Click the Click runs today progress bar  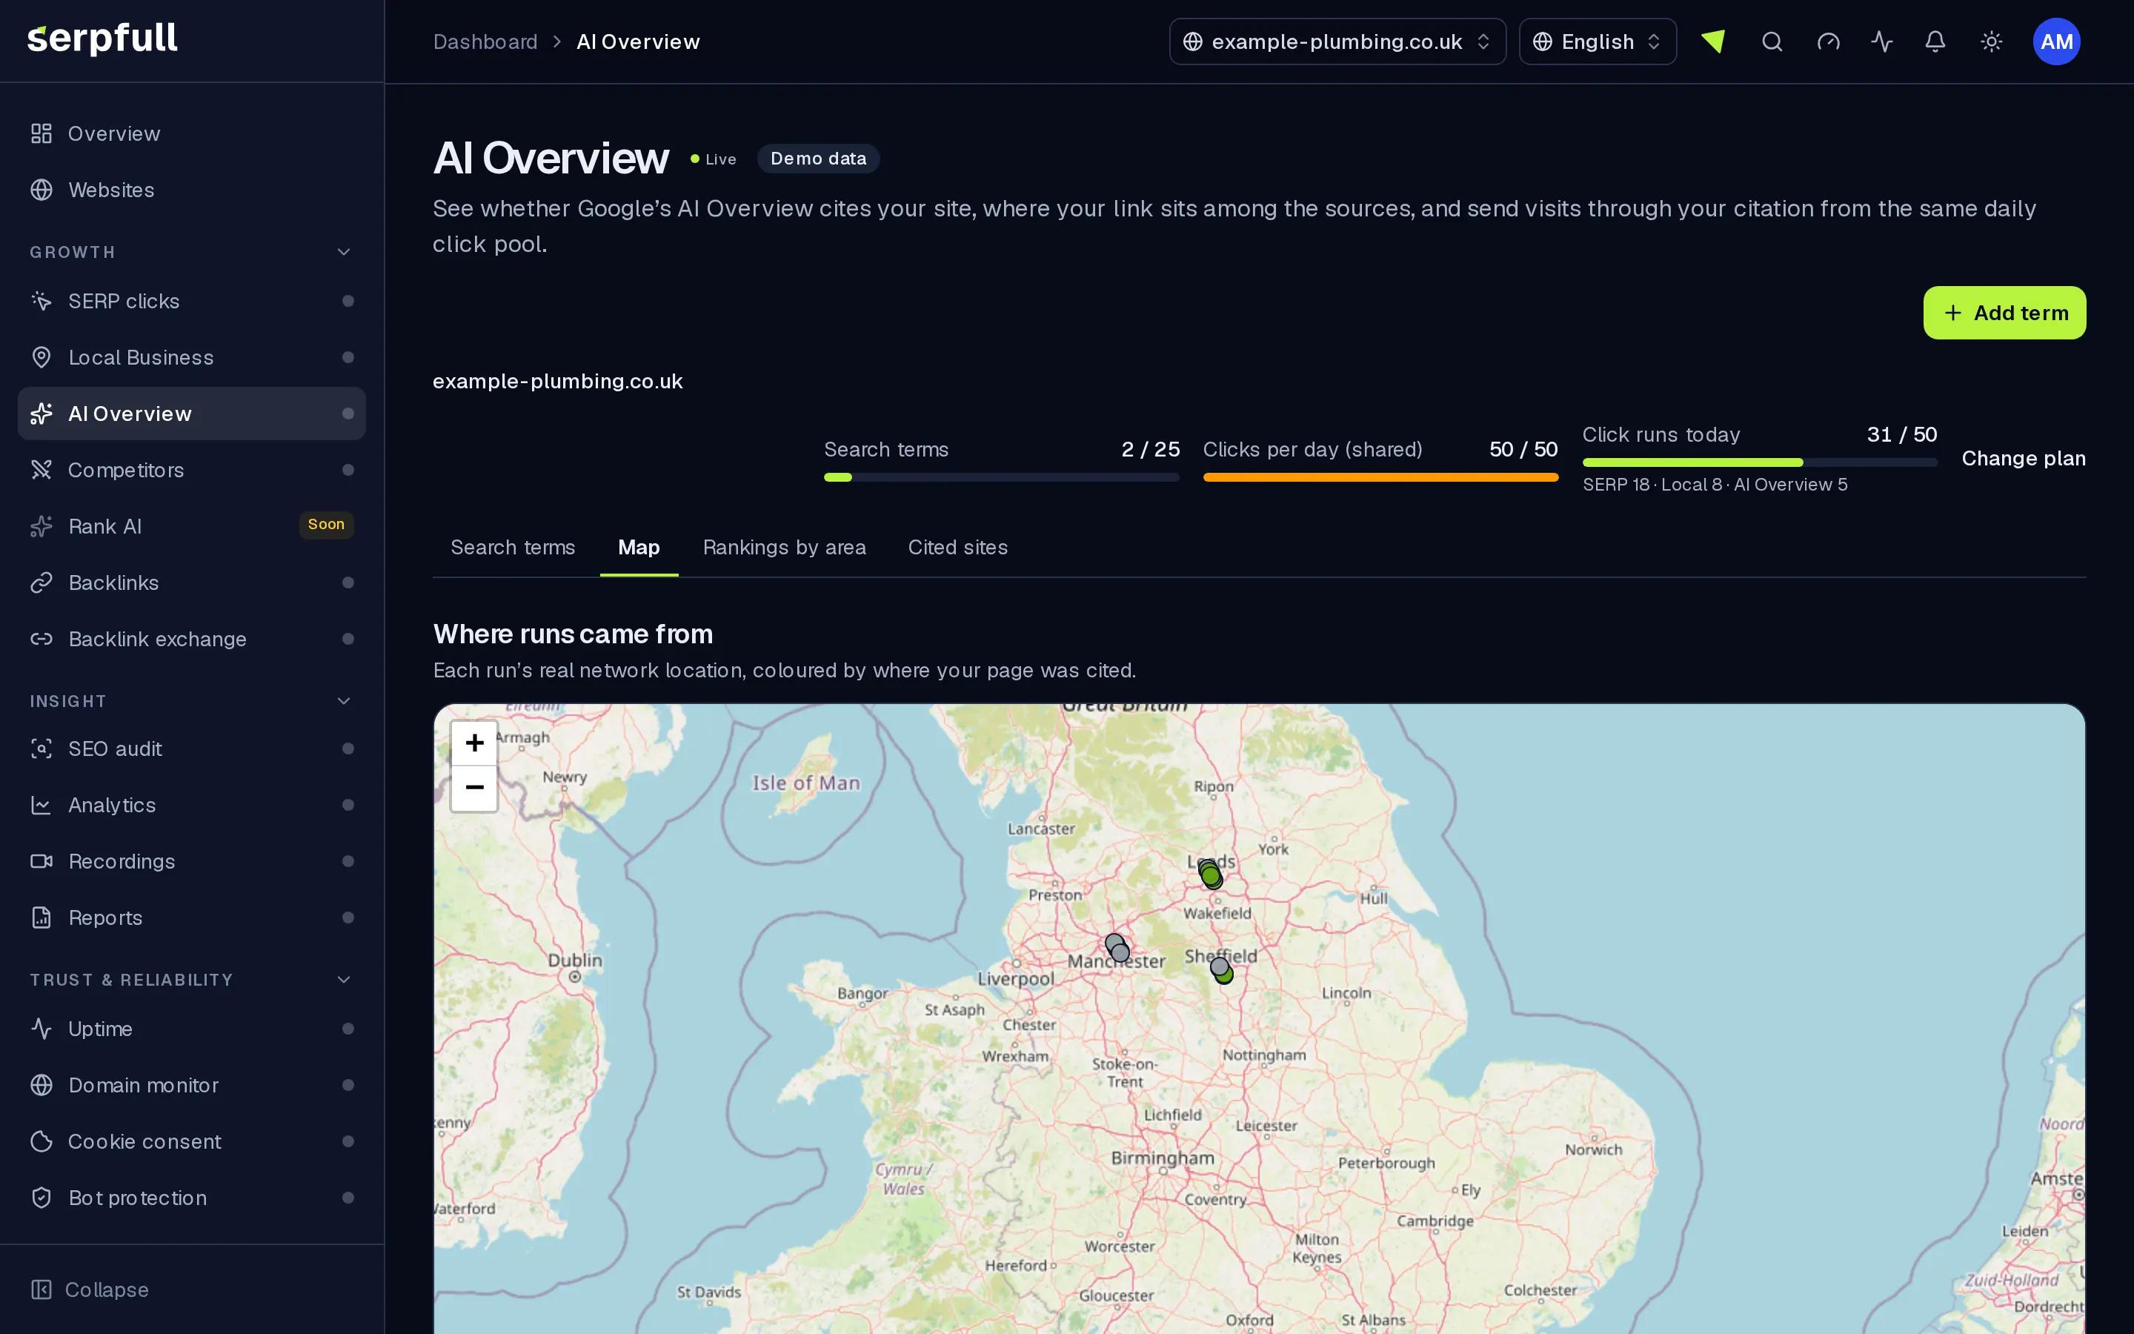pyautogui.click(x=1759, y=462)
